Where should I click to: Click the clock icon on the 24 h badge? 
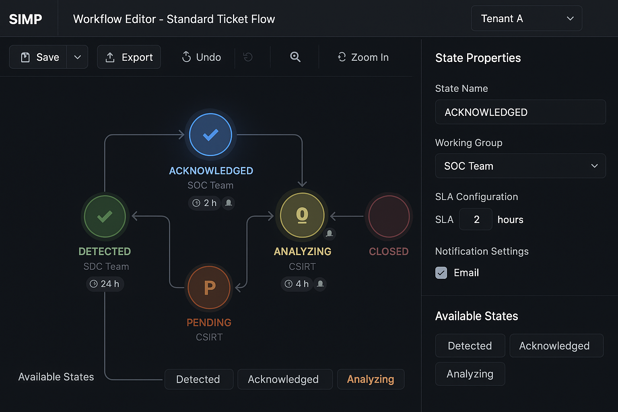[x=93, y=284]
